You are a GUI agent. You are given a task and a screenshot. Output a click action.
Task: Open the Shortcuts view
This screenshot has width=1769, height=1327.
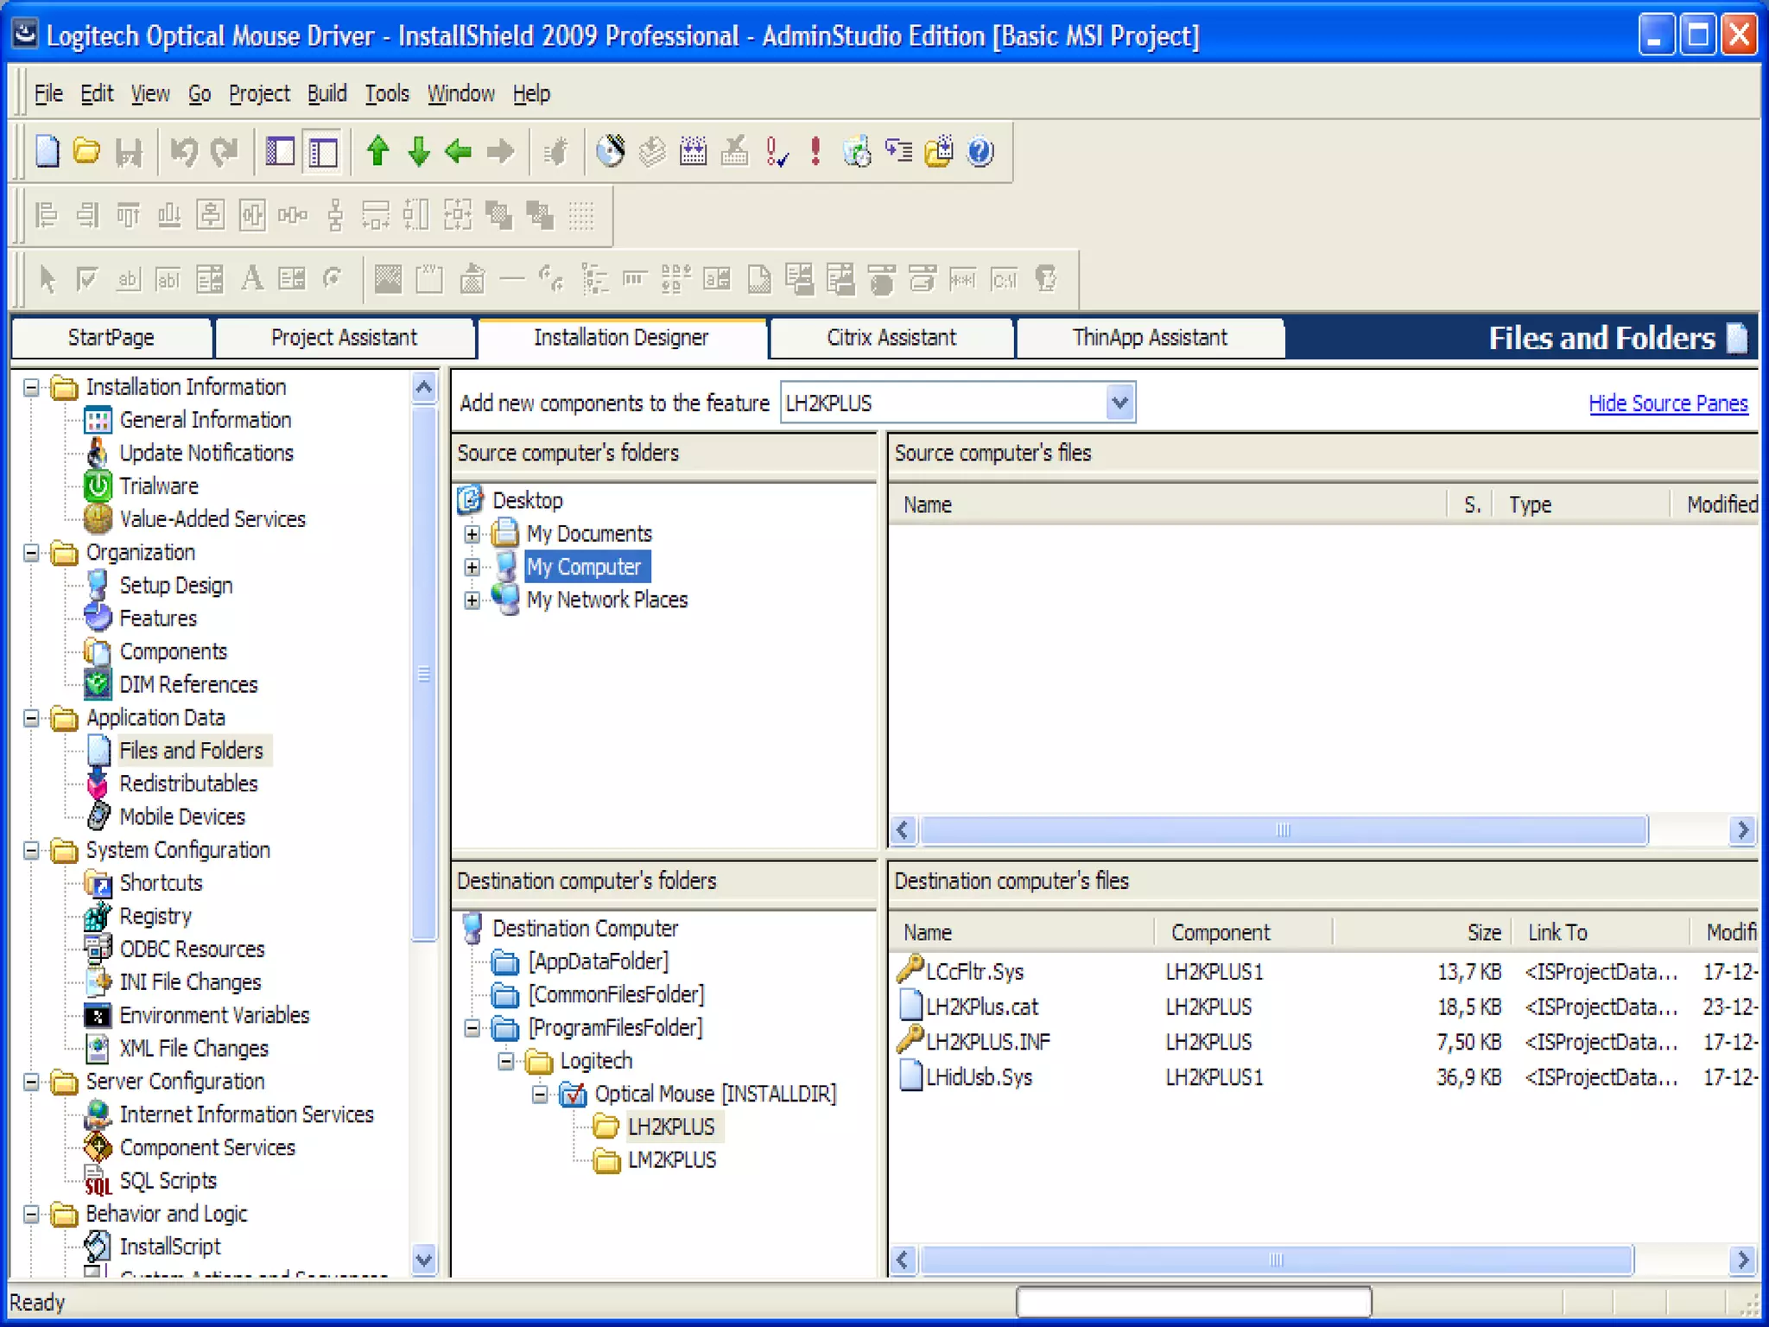(161, 883)
